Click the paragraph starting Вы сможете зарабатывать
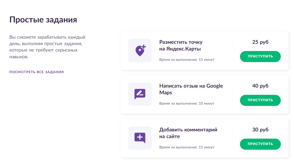Image resolution: width=294 pixels, height=160 pixels. 47,47
